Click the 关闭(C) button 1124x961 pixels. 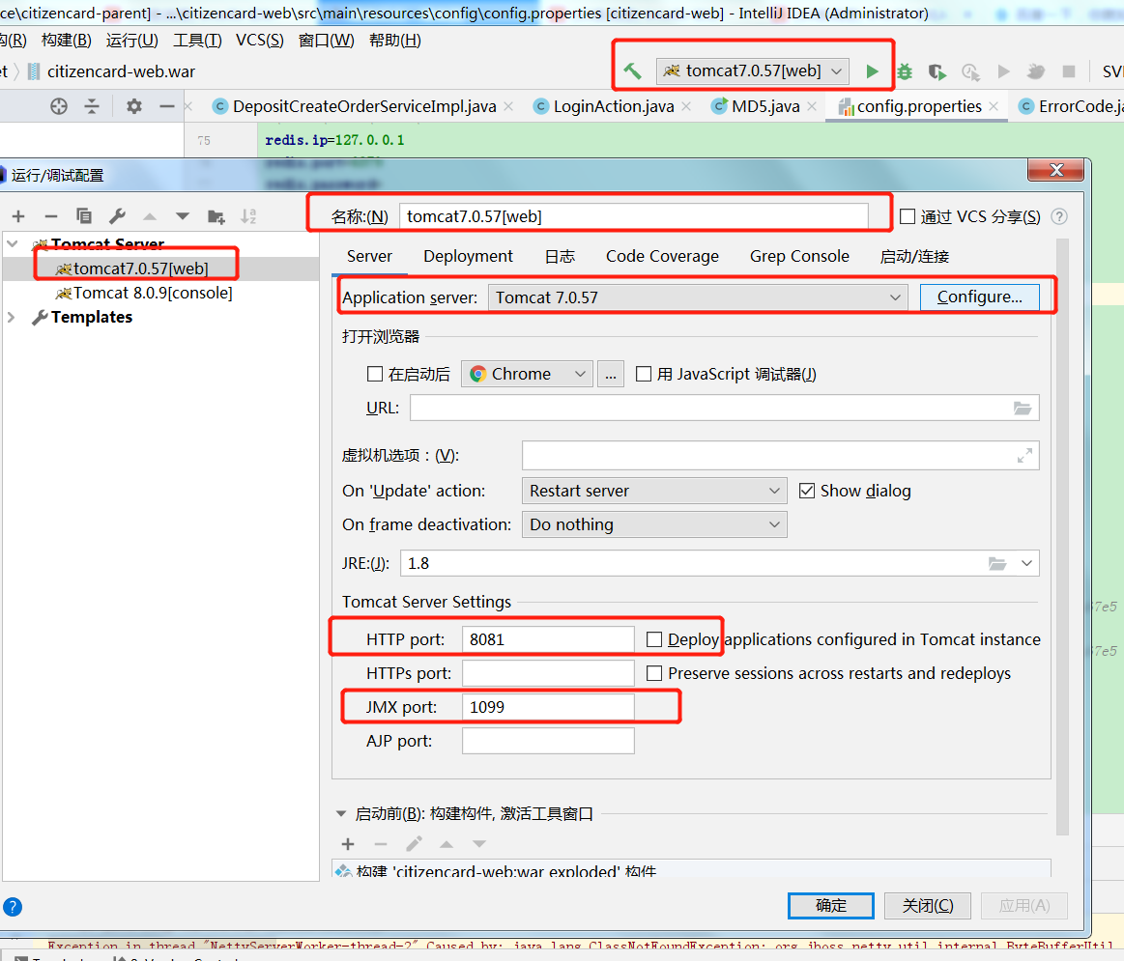coord(928,906)
